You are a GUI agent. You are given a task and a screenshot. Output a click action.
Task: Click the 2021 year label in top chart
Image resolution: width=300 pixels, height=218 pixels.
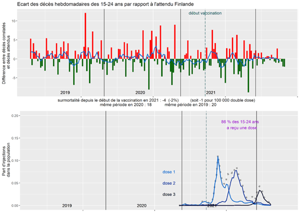pos(210,92)
